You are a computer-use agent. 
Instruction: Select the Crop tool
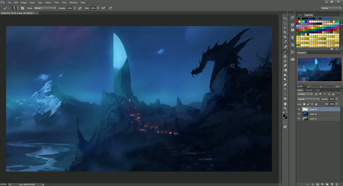click(x=285, y=37)
